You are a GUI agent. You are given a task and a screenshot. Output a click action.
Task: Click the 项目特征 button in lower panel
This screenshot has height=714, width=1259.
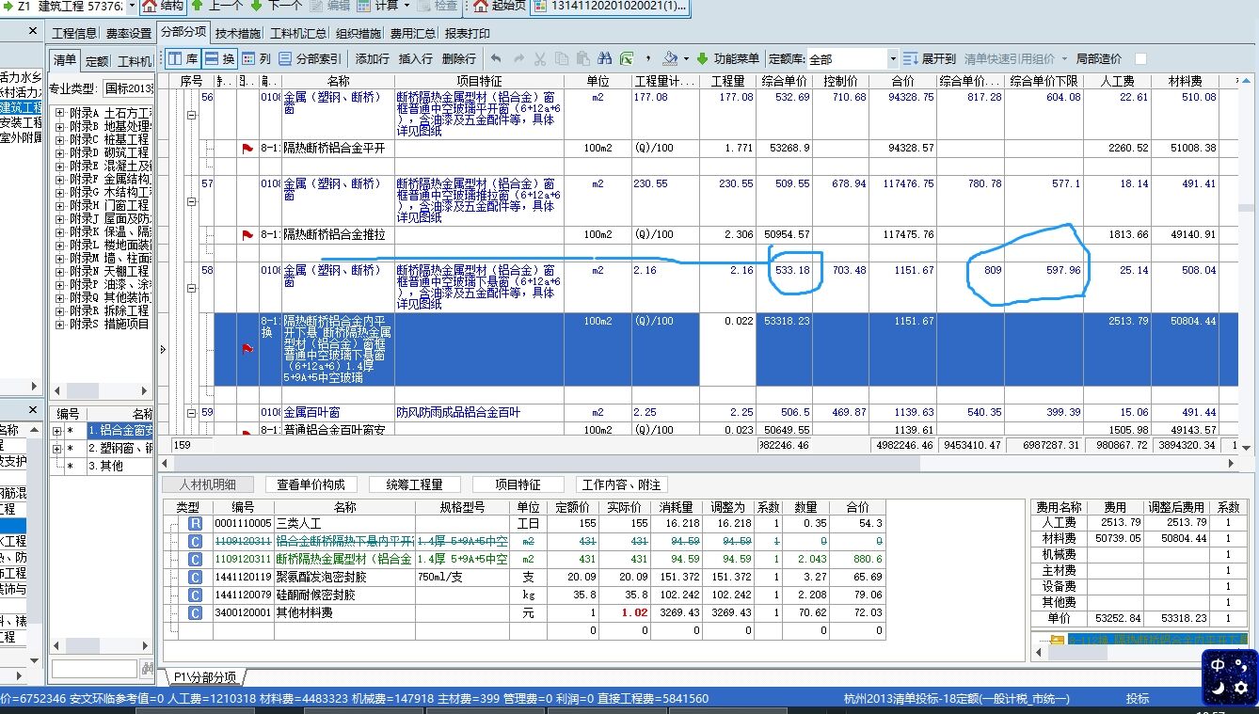(518, 484)
